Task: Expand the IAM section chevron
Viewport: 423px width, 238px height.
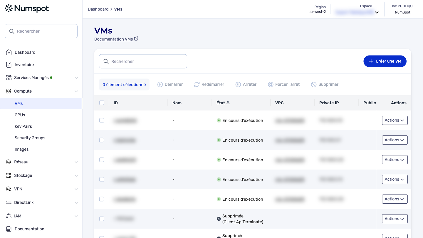Action: tap(76, 216)
